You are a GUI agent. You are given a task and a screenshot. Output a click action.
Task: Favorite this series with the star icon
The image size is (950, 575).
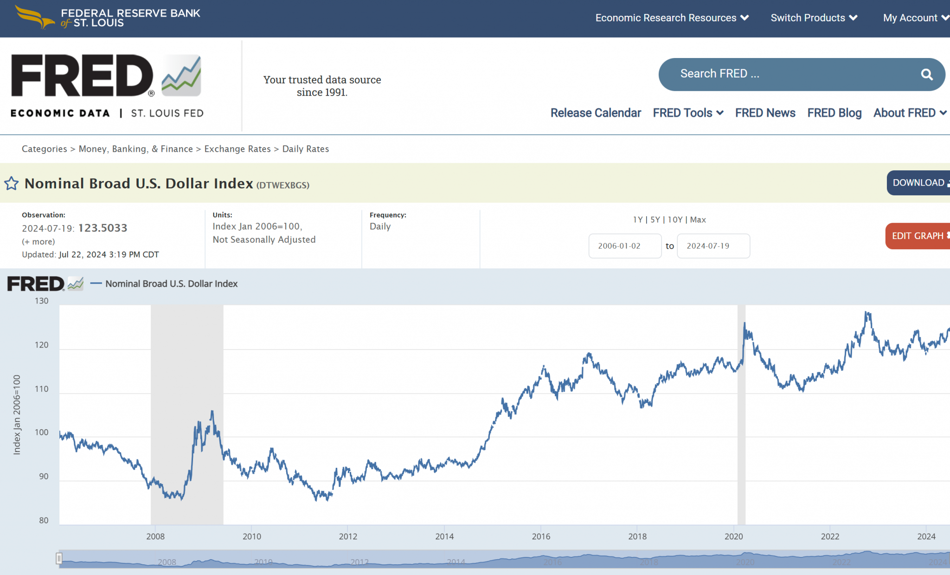[11, 184]
